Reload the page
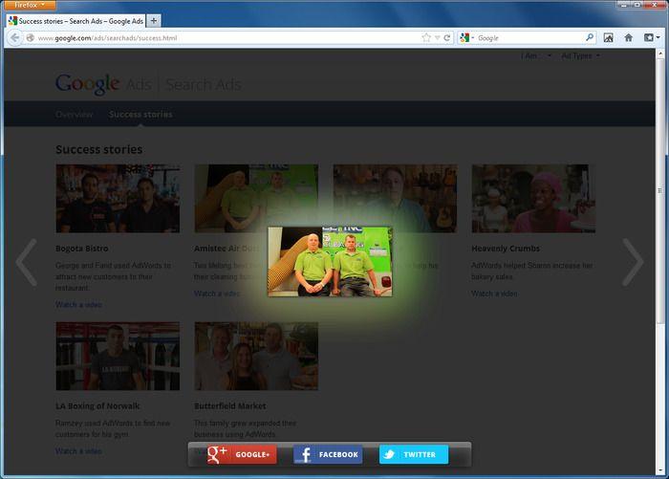Viewport: 669px width, 479px height. (446, 37)
